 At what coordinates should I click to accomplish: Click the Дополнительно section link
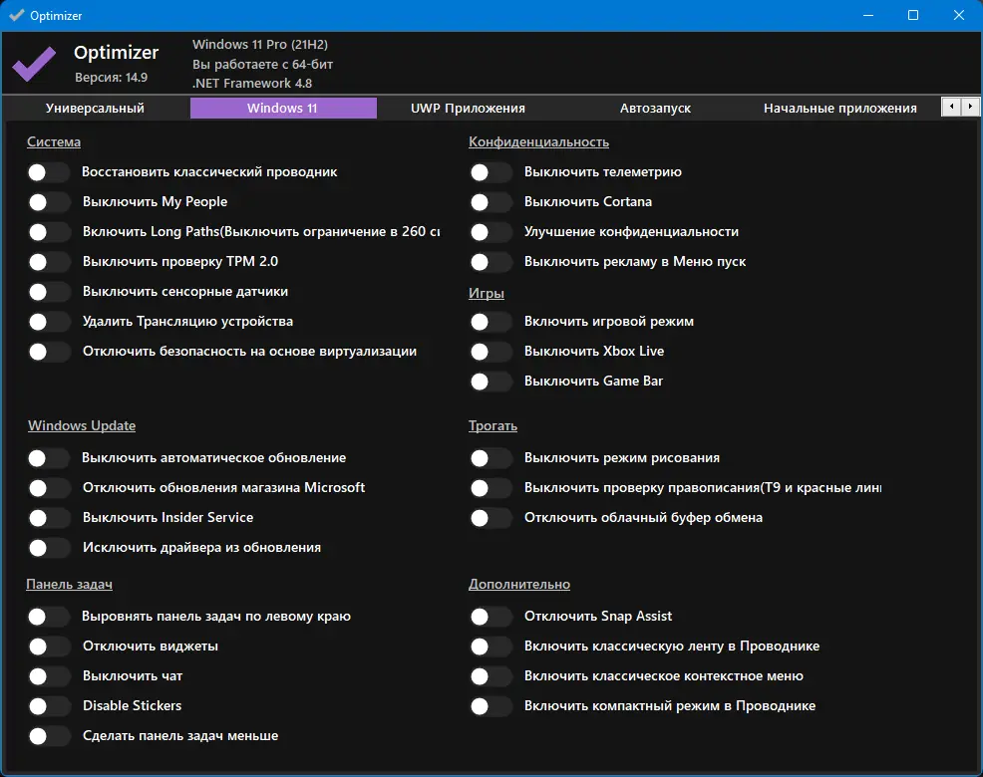point(519,584)
